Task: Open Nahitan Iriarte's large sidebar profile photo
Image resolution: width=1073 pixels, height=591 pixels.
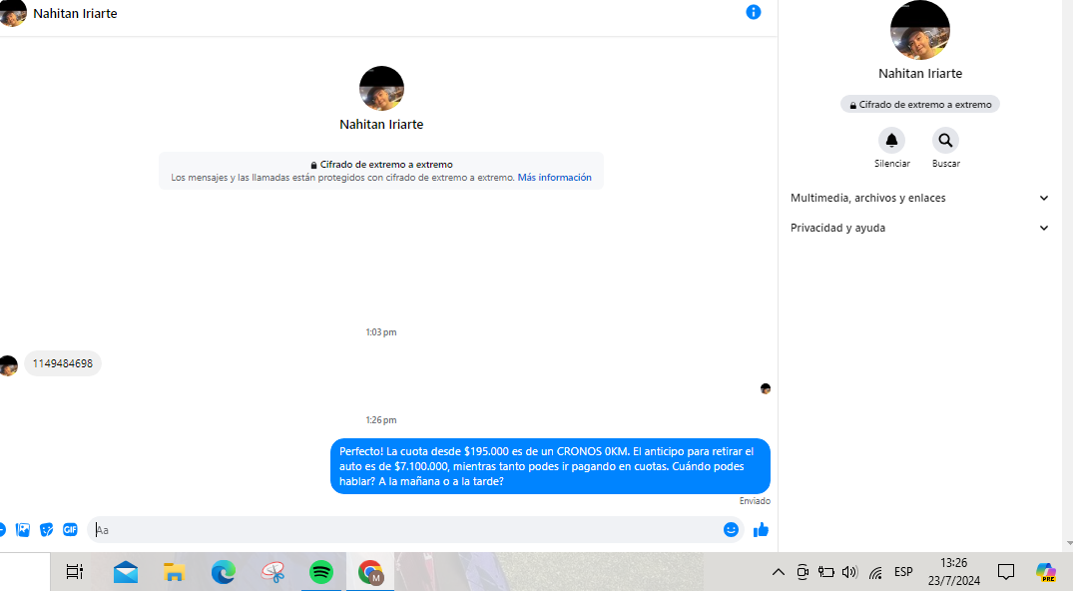Action: click(919, 30)
